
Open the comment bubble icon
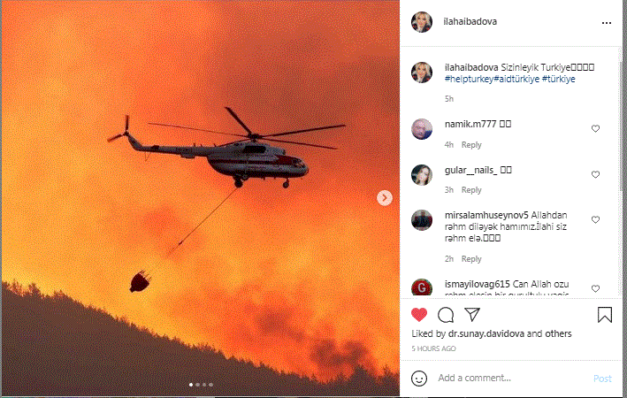[x=446, y=315]
